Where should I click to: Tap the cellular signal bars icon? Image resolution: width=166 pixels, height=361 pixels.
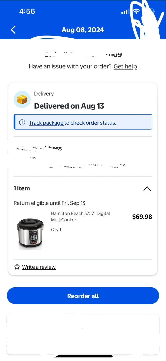click(x=124, y=12)
